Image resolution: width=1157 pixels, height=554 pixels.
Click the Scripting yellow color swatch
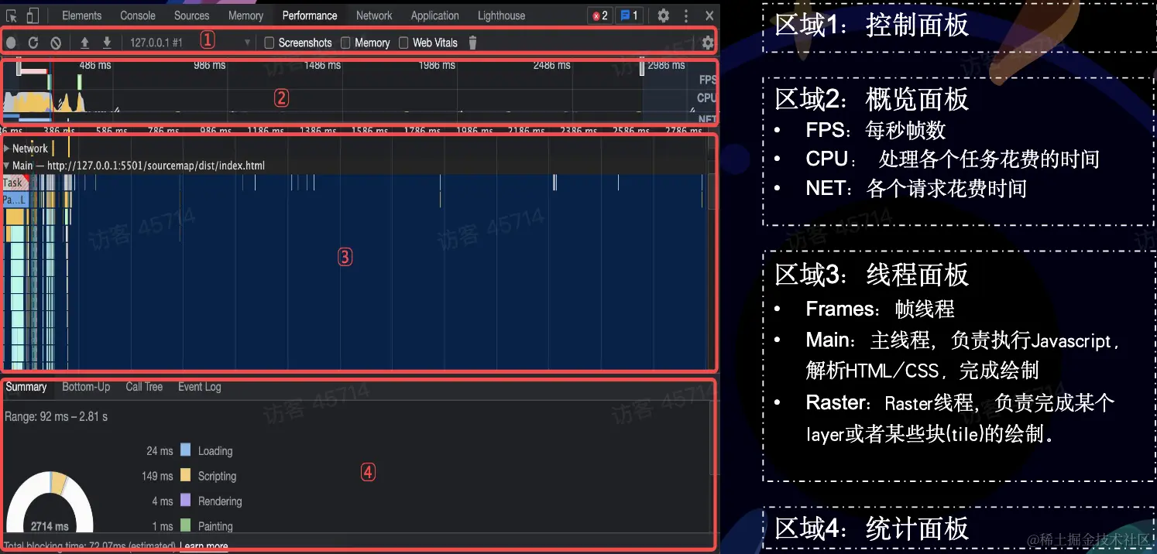point(185,475)
